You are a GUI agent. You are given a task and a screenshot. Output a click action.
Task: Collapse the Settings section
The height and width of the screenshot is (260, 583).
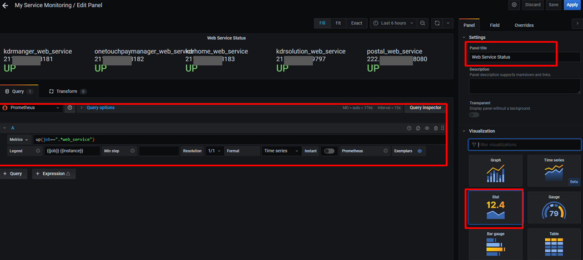click(x=464, y=38)
